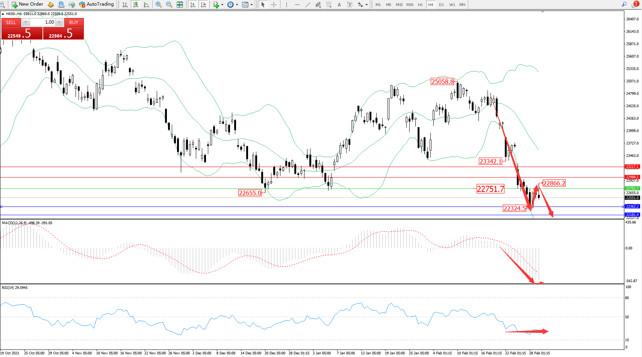This screenshot has height=357, width=642.
Task: Open the search magnifier at top right
Action: (x=624, y=5)
